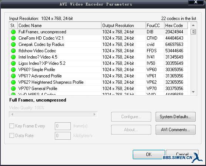Enable the Key Frame Every checkbox
Screen dimensions: 206x166
[x=11, y=126]
